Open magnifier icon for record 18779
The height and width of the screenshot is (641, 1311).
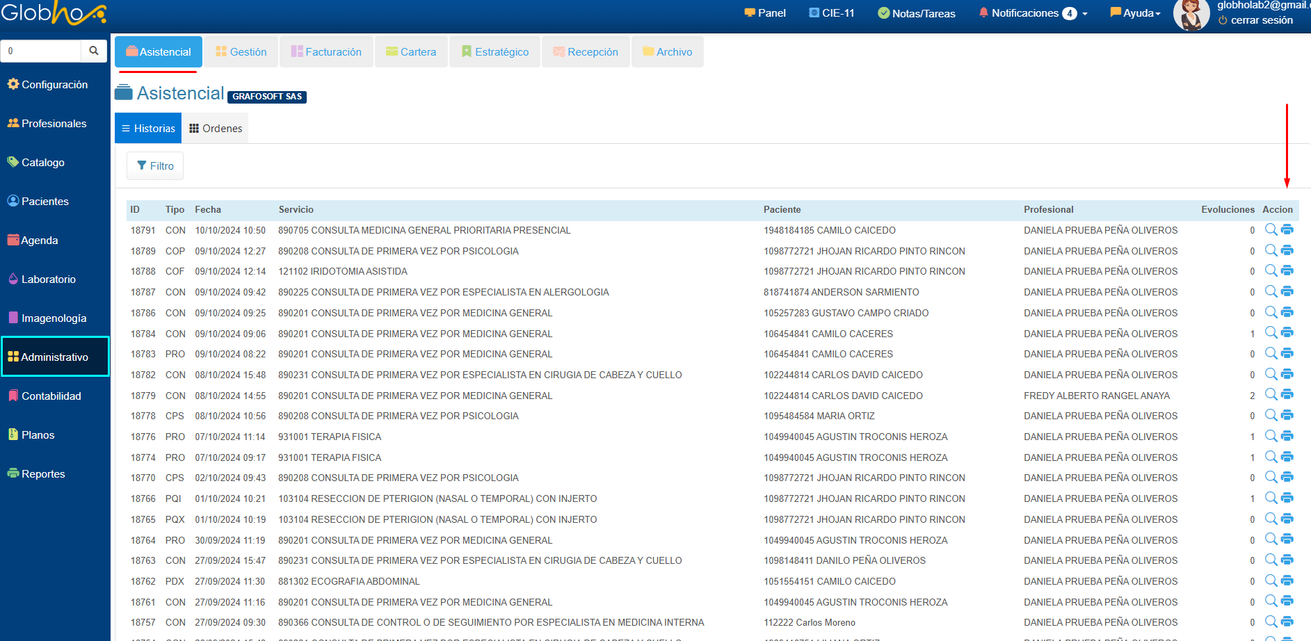click(1271, 394)
